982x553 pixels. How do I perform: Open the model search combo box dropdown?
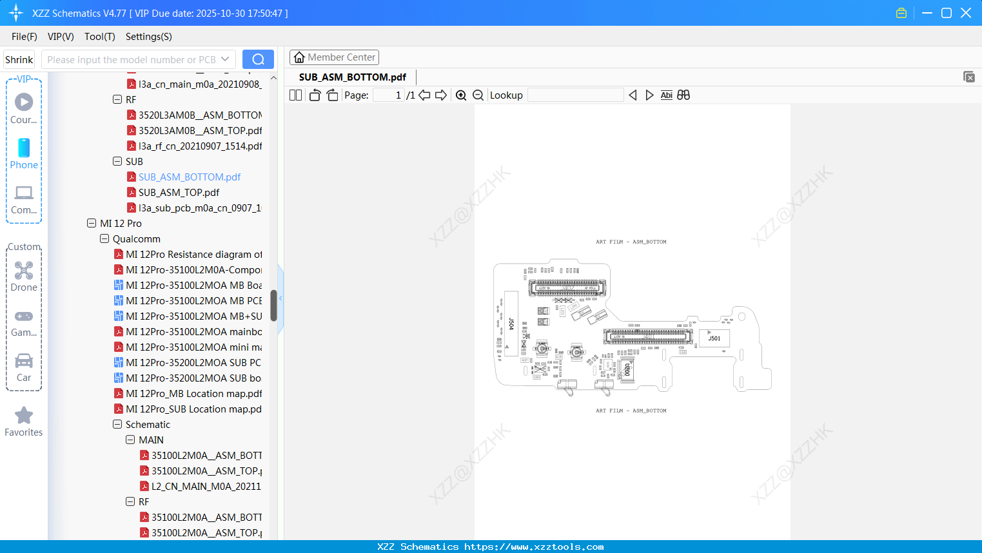tap(225, 59)
